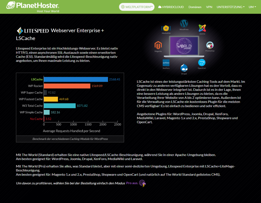Click the laptop World image
261x203 pixels.
(184, 47)
